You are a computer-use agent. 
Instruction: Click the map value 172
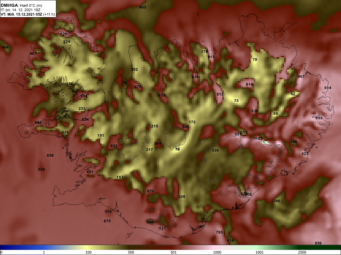tap(192, 122)
